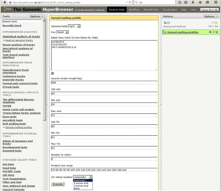Open the Tools panel Options dropdown

pyautogui.click(x=37, y=16)
